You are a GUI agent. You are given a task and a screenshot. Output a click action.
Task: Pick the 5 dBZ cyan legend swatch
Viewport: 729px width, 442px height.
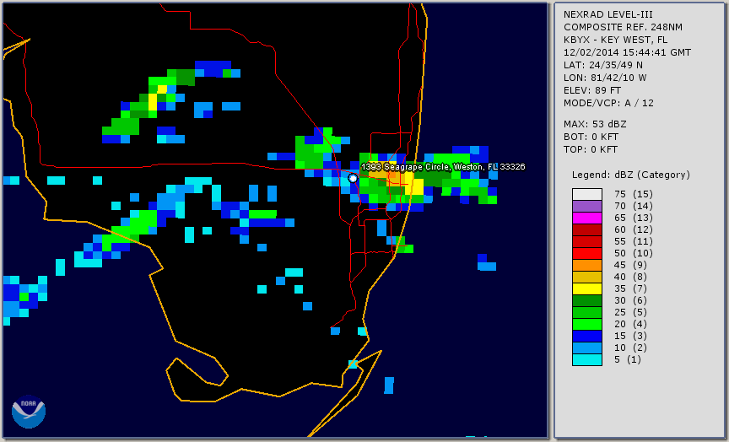pos(587,359)
